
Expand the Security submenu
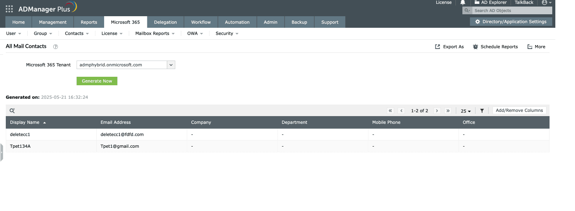click(x=227, y=34)
